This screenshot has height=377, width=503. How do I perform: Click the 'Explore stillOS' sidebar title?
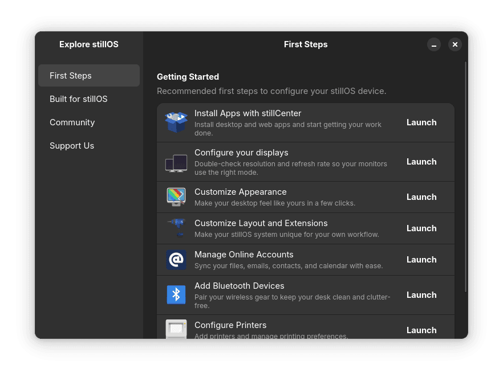(x=89, y=44)
